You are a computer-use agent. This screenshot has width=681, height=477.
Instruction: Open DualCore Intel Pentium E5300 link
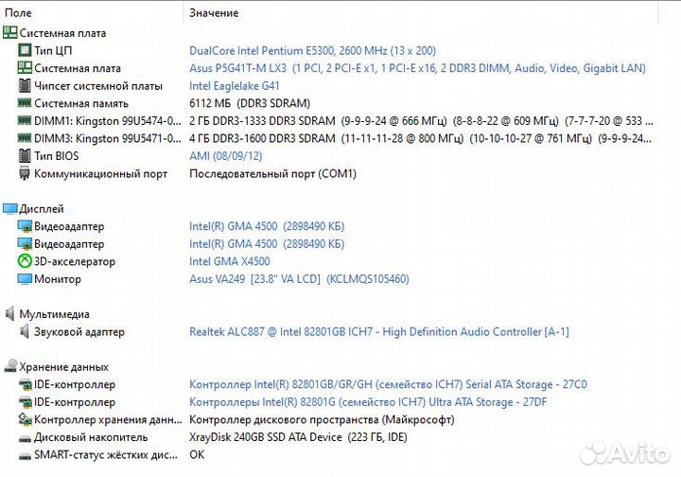[x=312, y=50]
